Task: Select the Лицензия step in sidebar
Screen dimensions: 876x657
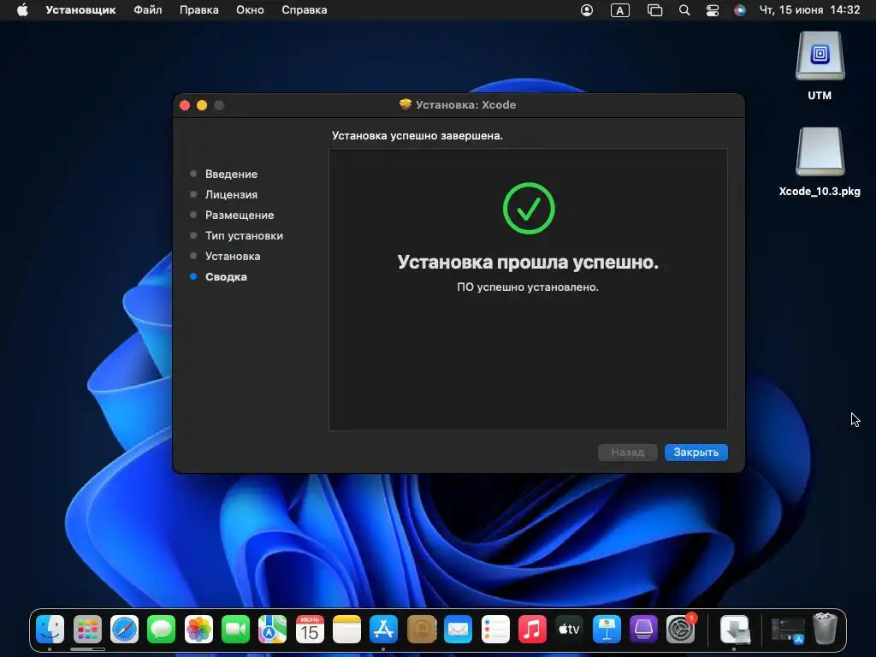Action: pos(231,194)
